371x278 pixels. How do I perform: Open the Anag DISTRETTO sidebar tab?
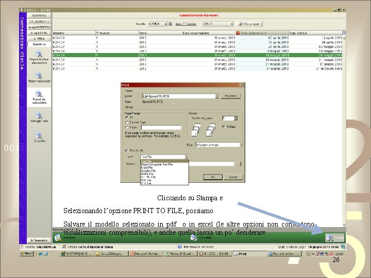point(39,27)
